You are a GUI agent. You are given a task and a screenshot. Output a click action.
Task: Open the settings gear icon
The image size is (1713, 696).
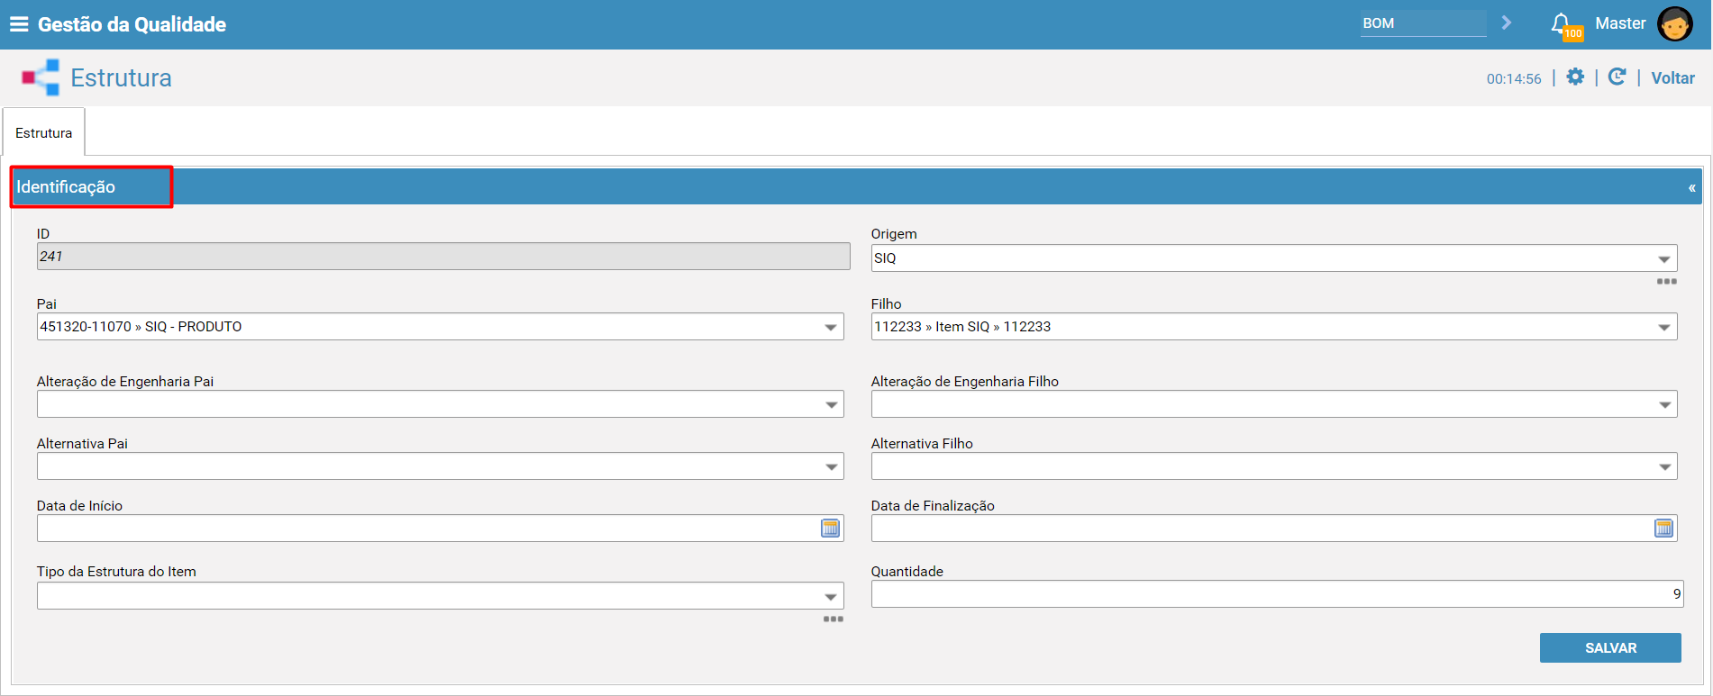(x=1575, y=77)
